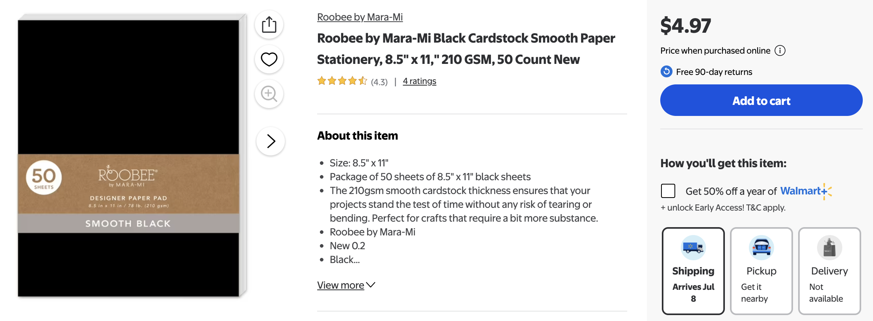Click the pickup car icon

point(761,247)
